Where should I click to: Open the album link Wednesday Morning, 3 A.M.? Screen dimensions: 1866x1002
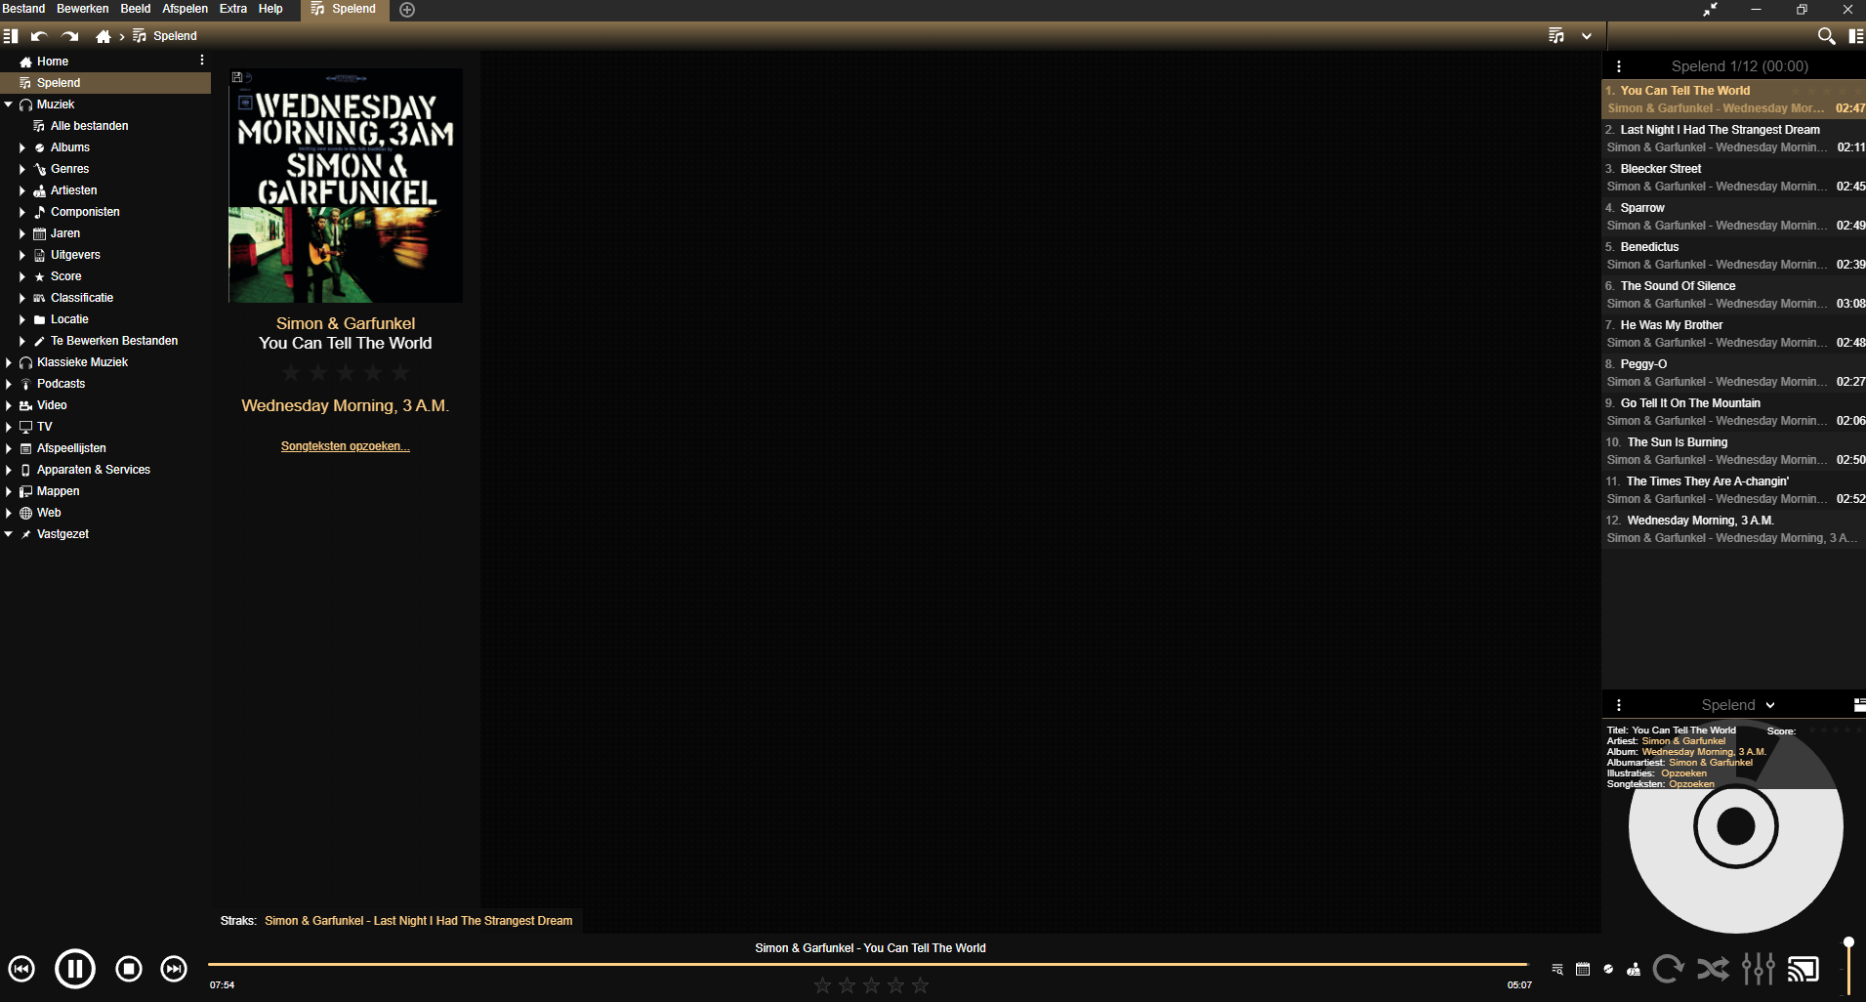(346, 405)
